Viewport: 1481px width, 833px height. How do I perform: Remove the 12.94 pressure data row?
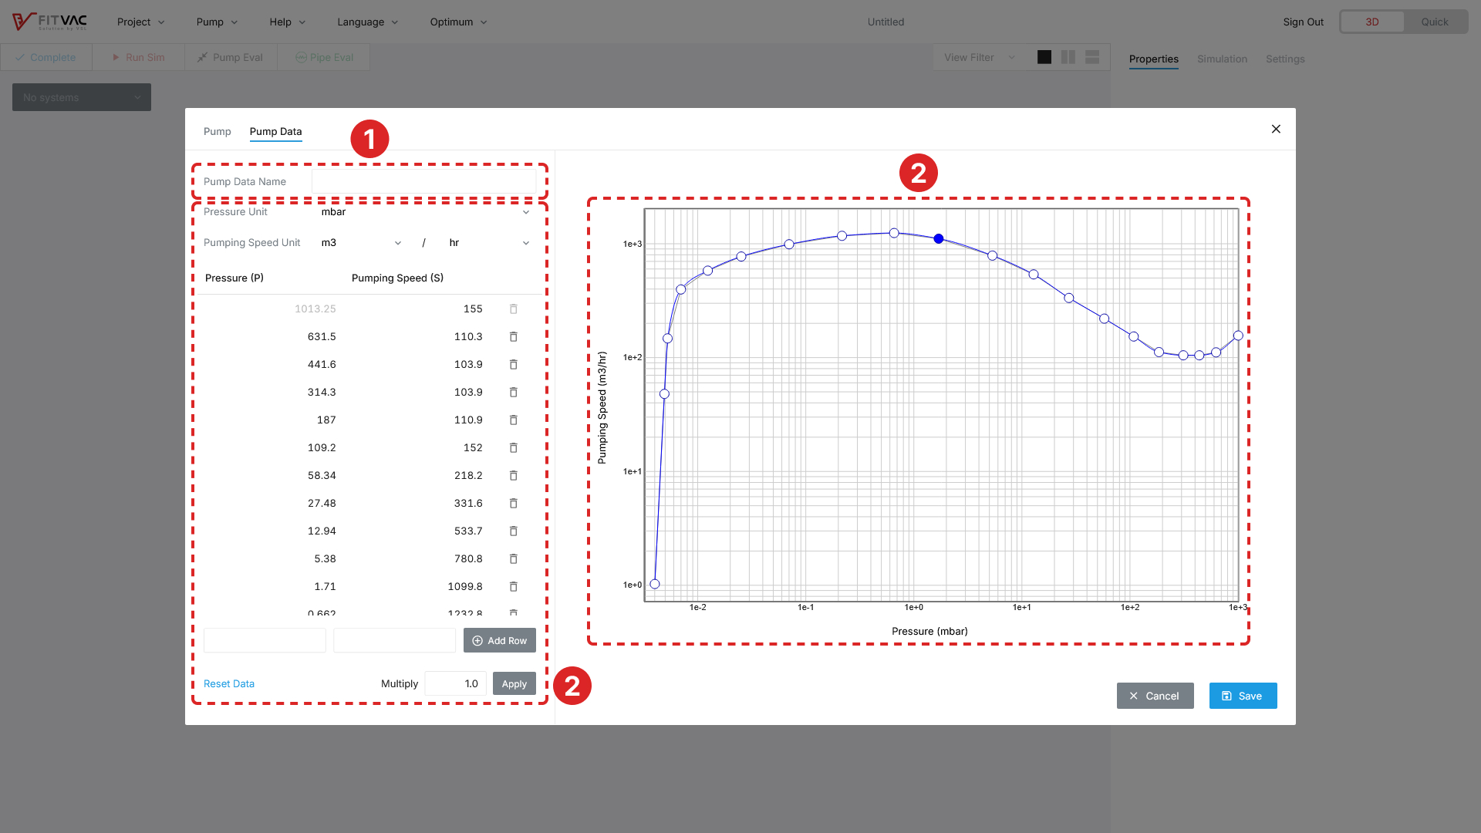[513, 531]
